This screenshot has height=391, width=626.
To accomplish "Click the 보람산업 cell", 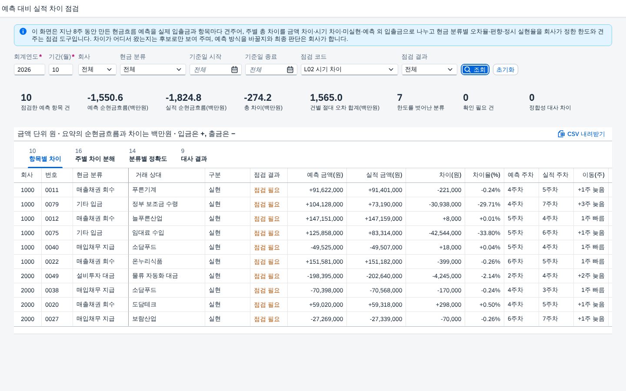I will 167,319.
